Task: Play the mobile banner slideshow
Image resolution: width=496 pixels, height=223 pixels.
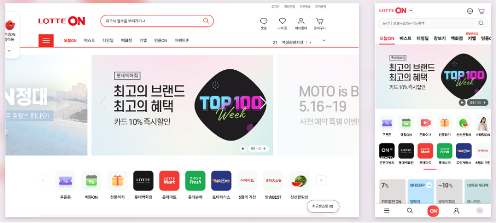Action: click(x=462, y=103)
